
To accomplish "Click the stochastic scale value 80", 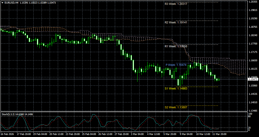I will tap(250, 116).
